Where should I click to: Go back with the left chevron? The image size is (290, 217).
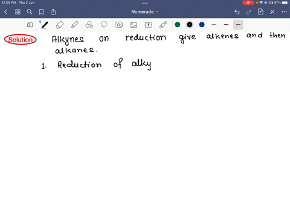[x=5, y=12]
